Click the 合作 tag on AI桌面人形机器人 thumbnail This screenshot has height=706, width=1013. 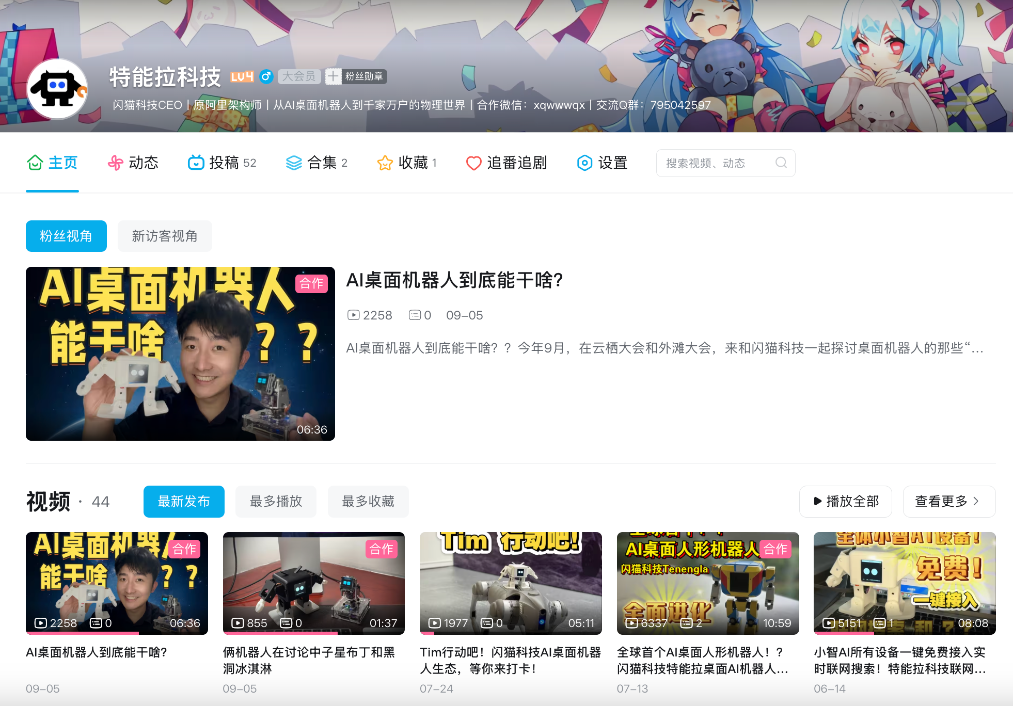(x=775, y=549)
